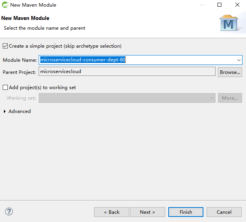Go Back to the previous wizard page

[112, 212]
